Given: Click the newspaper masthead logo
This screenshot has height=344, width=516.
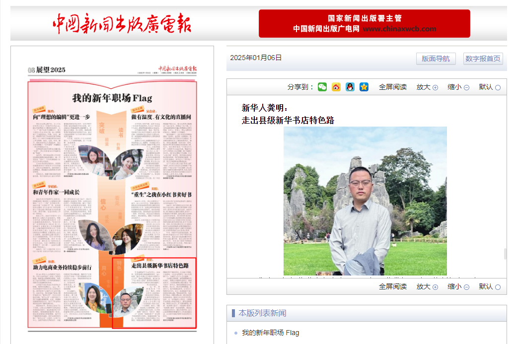Looking at the screenshot, I should tap(122, 23).
